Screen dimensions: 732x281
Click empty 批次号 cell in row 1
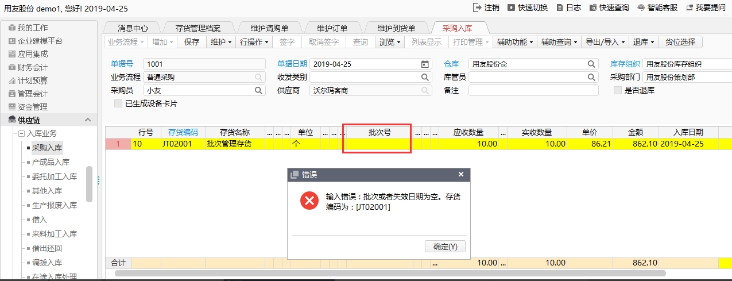379,144
